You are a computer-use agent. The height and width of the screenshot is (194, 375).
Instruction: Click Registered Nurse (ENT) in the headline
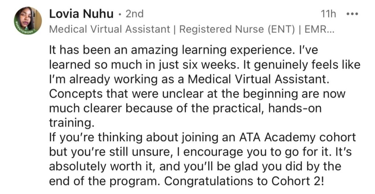(x=237, y=29)
